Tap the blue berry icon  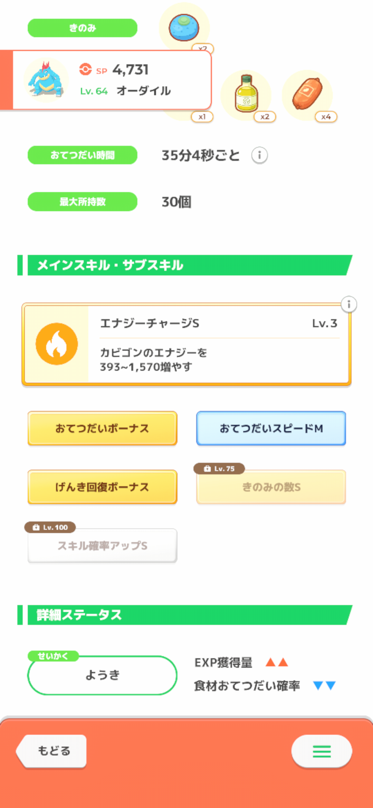(x=184, y=28)
